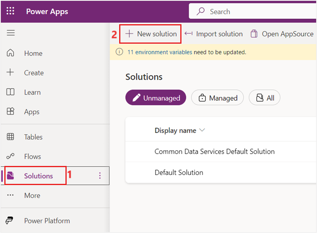Open Solutions item's vertical ellipsis menu
This screenshot has width=317, height=233.
pos(100,176)
